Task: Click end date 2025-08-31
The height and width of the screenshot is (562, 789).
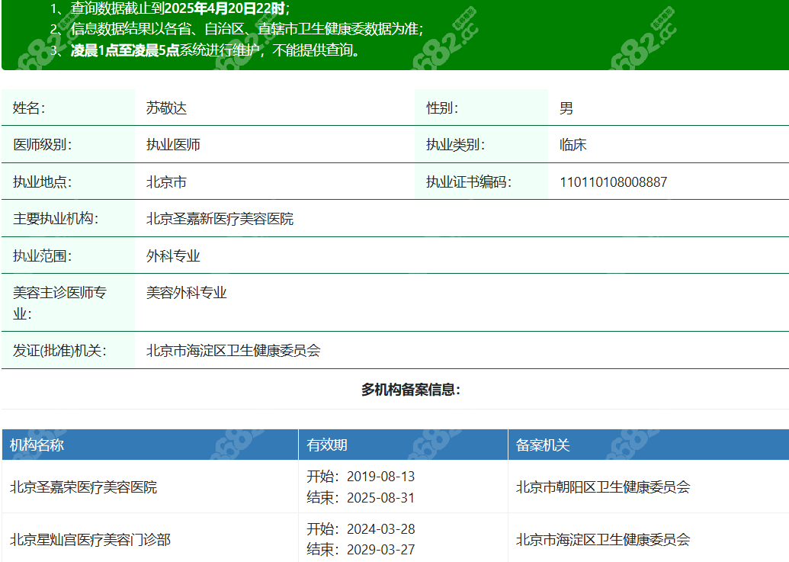Action: tap(380, 498)
